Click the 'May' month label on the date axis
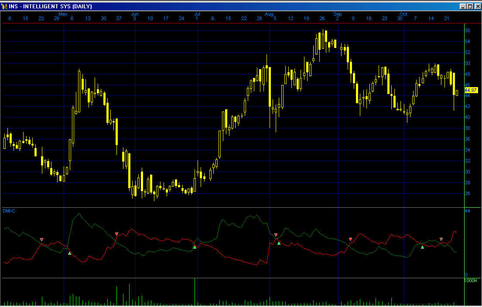Viewport: 482px width, 307px height. tap(63, 14)
